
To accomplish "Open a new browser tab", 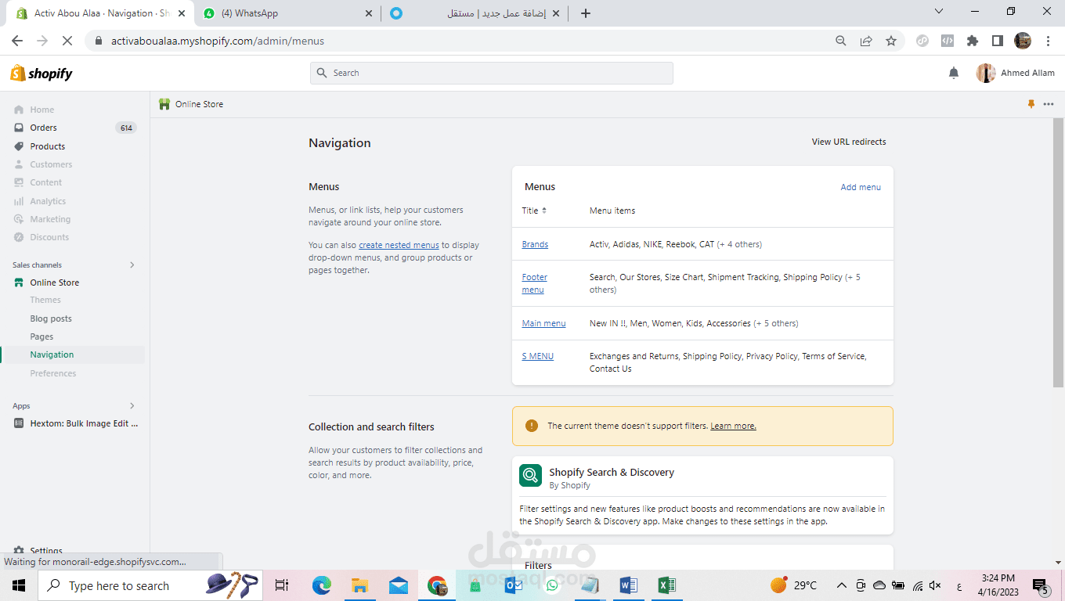I will [x=586, y=13].
